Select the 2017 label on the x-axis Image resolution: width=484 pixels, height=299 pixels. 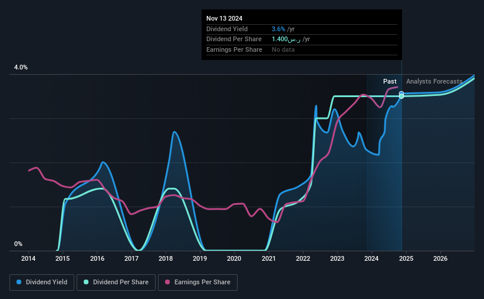tap(131, 258)
